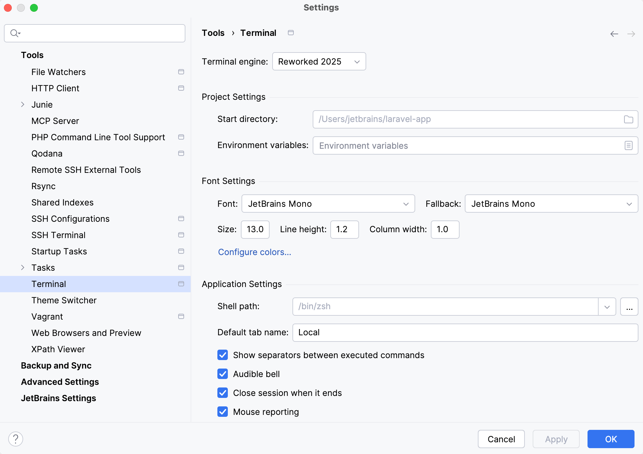643x454 pixels.
Task: Select Theme Switcher in the sidebar
Action: pyautogui.click(x=64, y=300)
